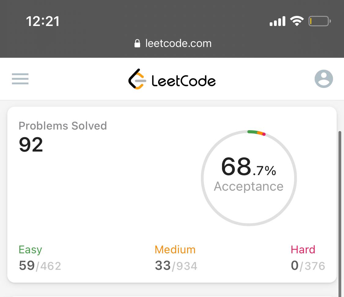Tap the battery indicator icon
Screen dimensions: 344x297
[x=320, y=21]
